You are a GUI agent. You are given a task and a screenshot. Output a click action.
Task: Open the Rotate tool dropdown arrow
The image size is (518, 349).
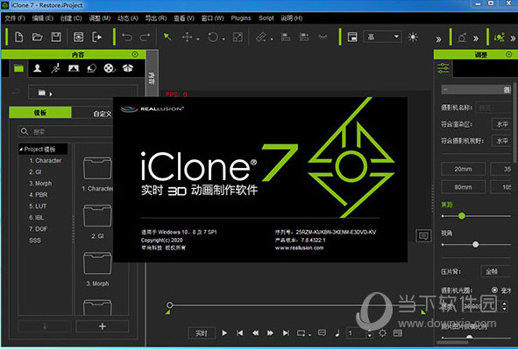224,39
